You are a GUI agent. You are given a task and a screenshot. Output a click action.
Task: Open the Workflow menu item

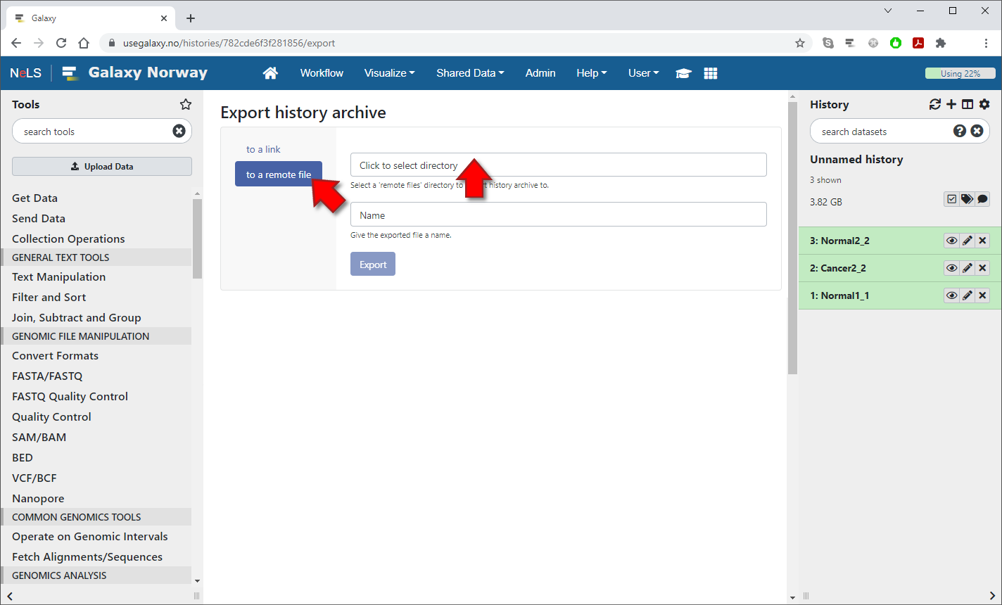point(322,73)
